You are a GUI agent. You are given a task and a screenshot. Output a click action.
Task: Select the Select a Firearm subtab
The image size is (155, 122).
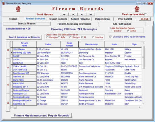tap(27, 24)
